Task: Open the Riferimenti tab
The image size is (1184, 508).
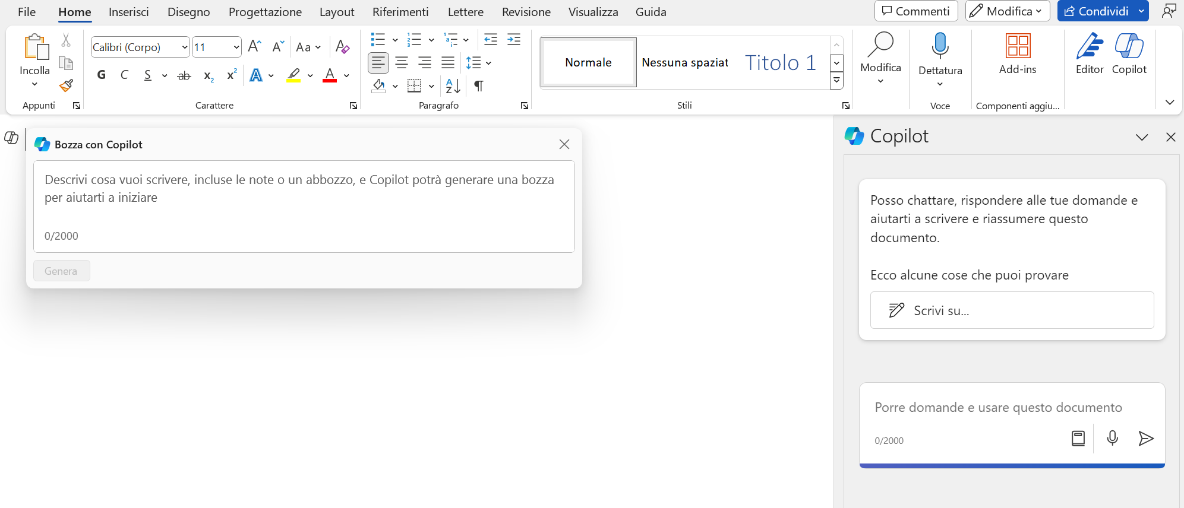Action: 400,12
